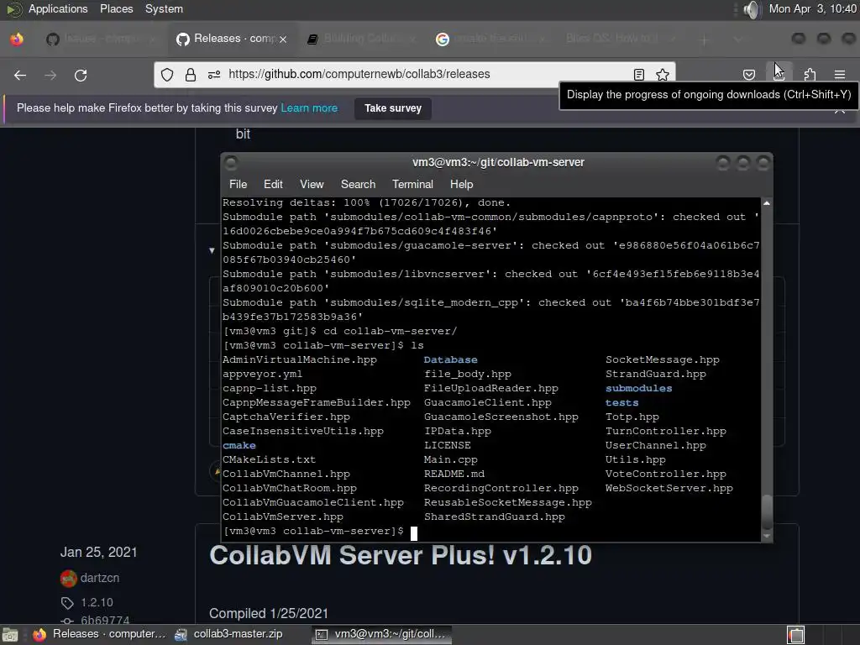Open the clock showing Mon Apr 3
Image resolution: width=860 pixels, height=645 pixels.
click(x=812, y=8)
